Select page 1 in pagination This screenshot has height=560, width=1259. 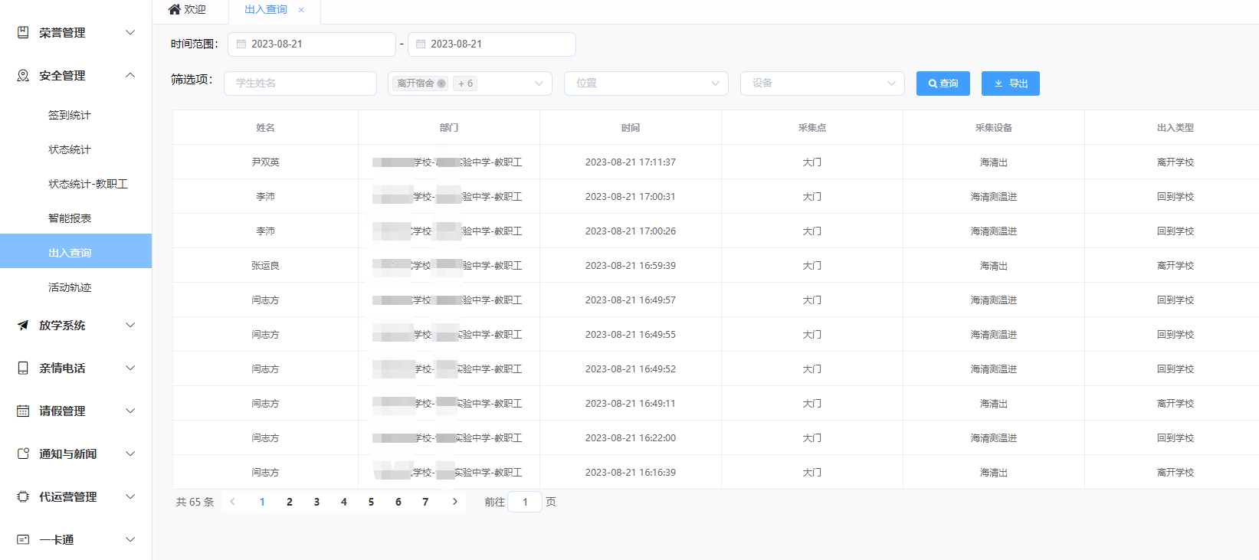point(262,502)
